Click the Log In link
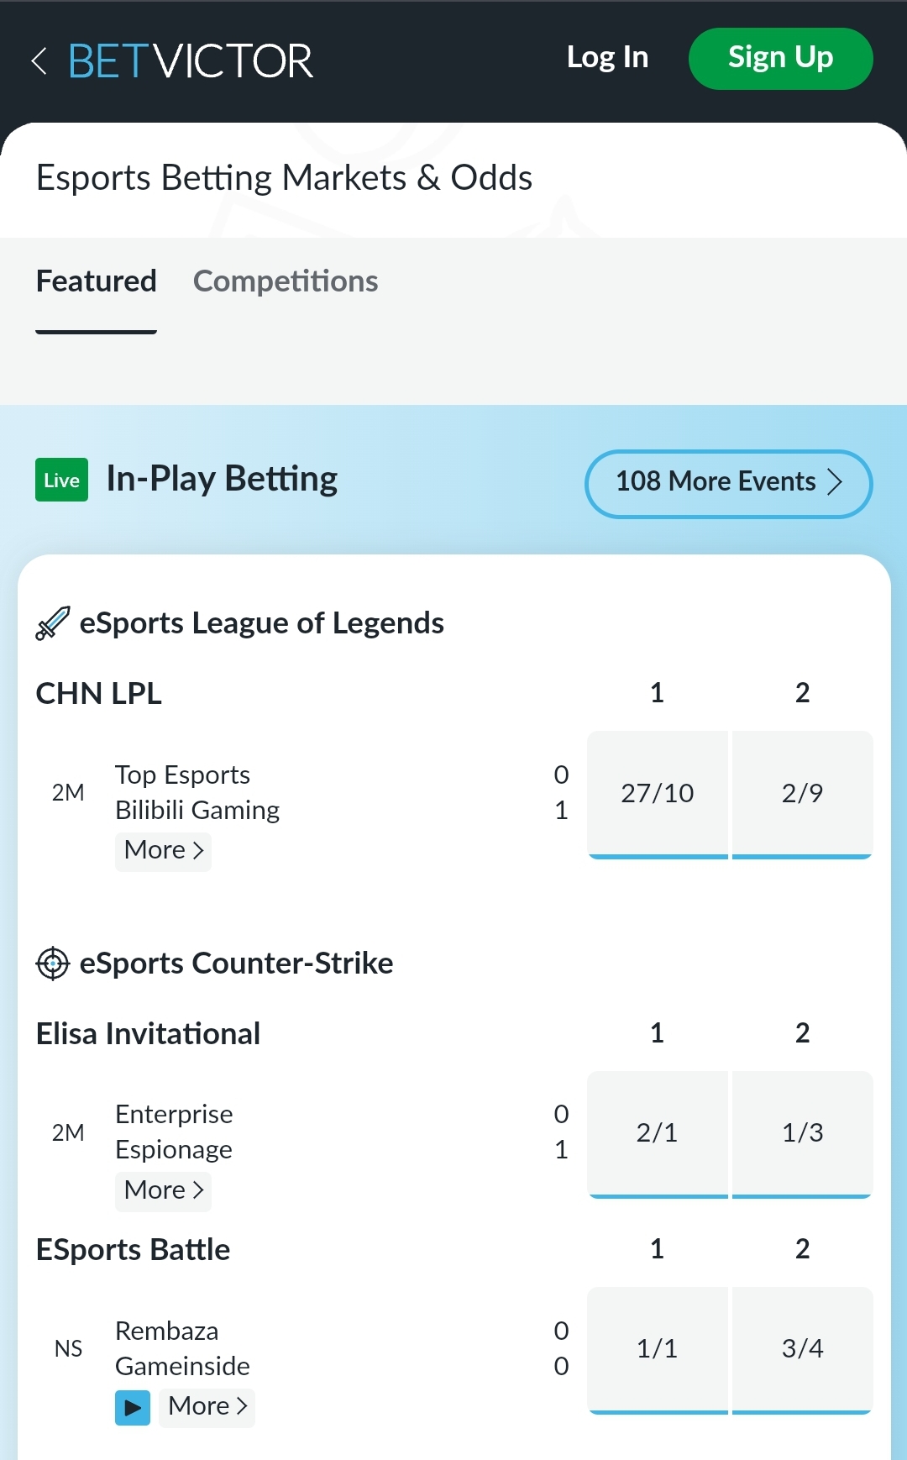 pos(607,58)
